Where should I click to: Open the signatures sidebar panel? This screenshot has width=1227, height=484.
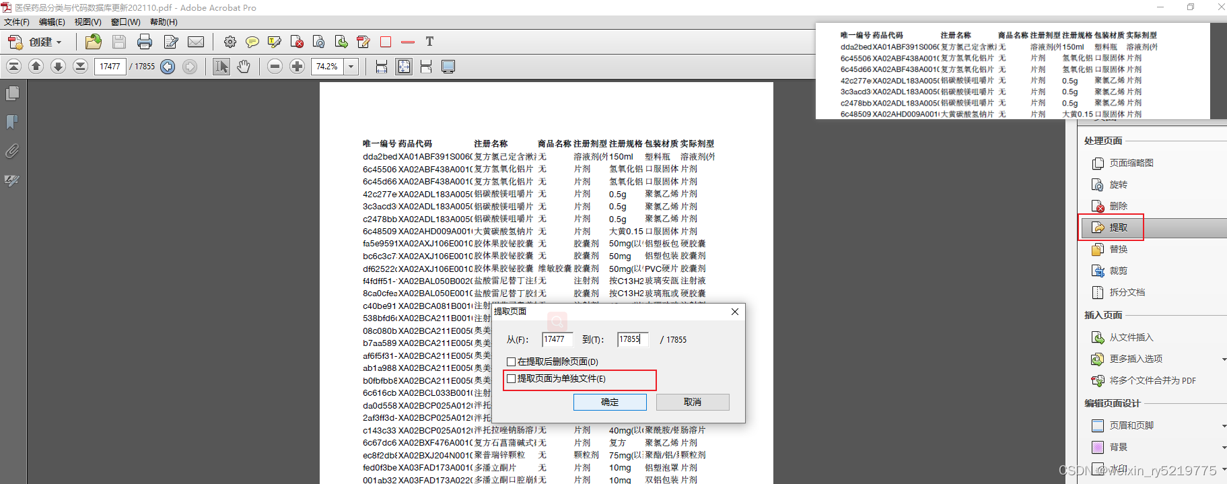[12, 180]
